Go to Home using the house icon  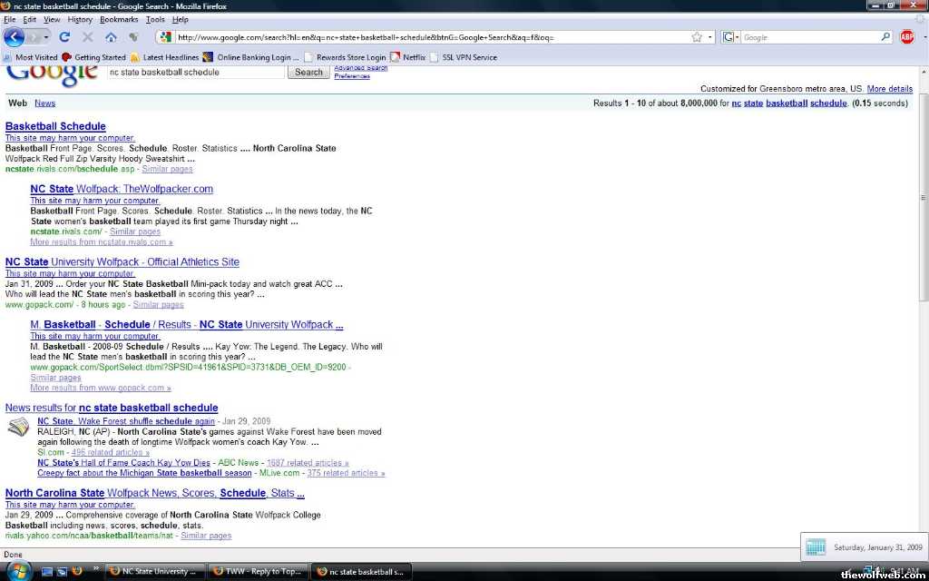coord(111,37)
